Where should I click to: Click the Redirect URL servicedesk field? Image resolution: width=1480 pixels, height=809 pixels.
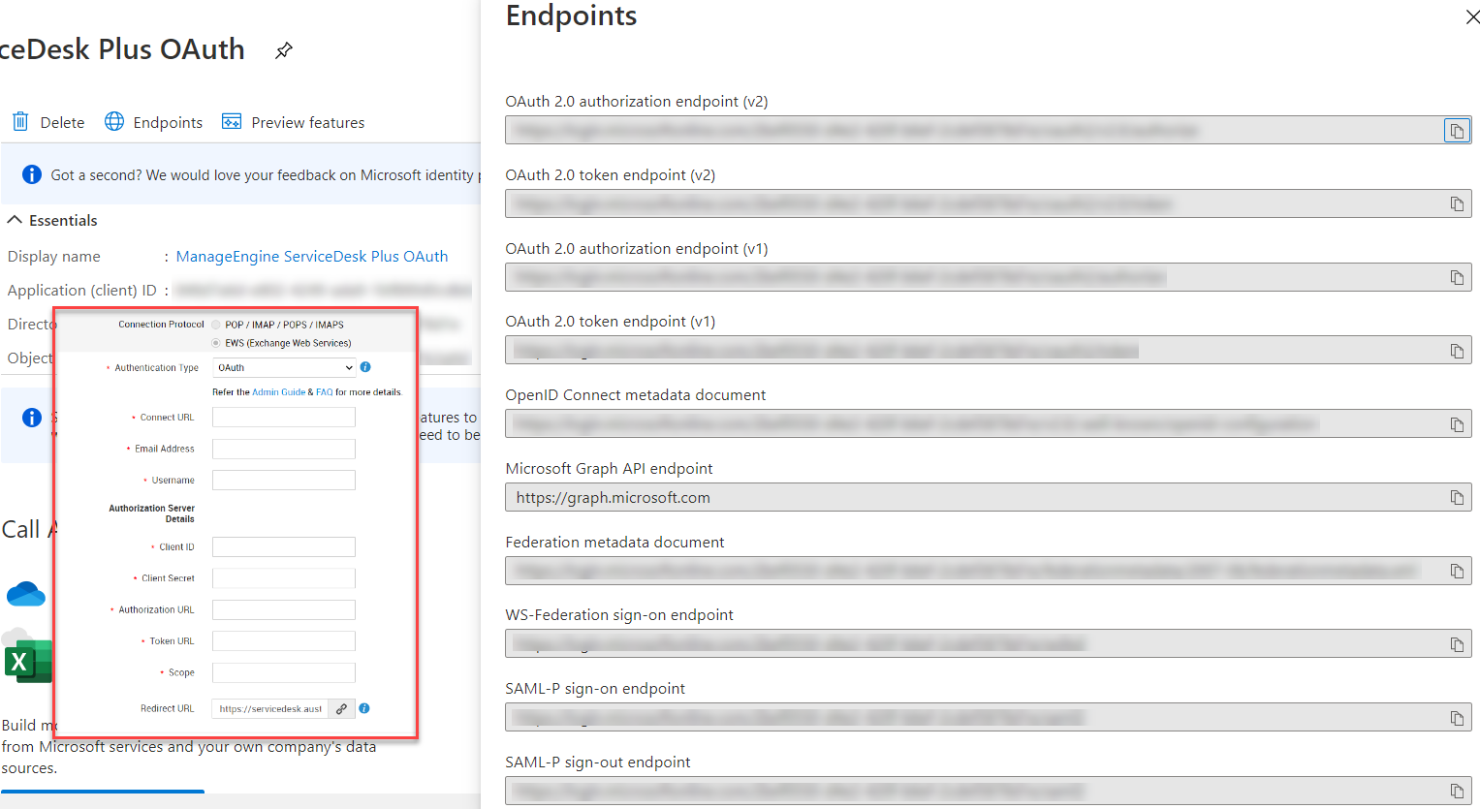click(x=270, y=709)
